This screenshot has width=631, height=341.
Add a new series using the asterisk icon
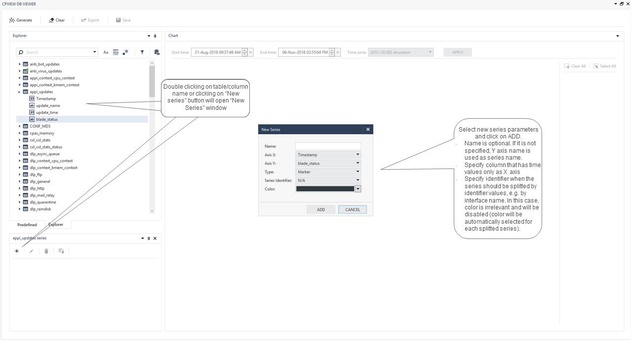pos(16,251)
